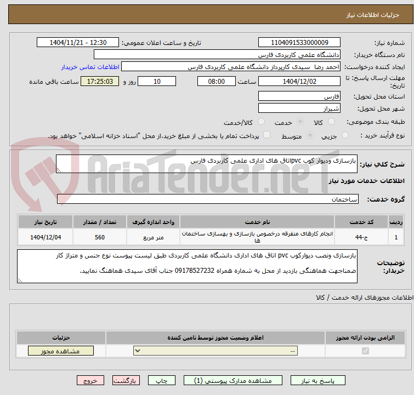Click the جزئیات column header in permits table
Viewport: 414px width, 395px height.
pos(61,337)
